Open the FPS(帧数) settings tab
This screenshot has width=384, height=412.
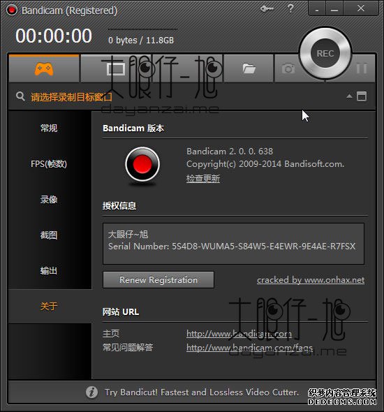pyautogui.click(x=49, y=163)
